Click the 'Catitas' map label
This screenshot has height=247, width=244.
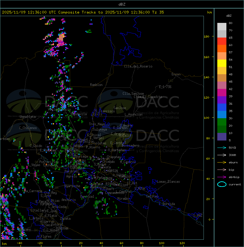click(x=152, y=196)
